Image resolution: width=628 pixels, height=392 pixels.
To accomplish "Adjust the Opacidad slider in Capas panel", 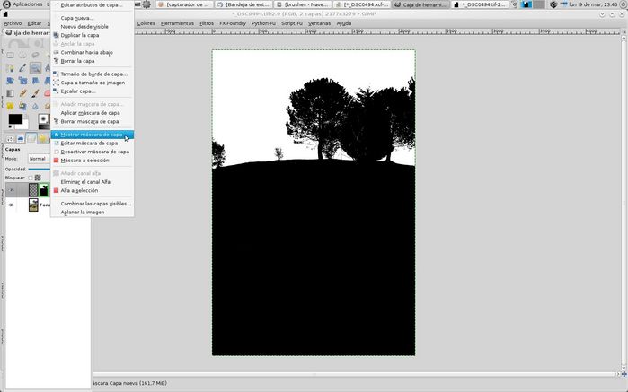I will coord(40,170).
